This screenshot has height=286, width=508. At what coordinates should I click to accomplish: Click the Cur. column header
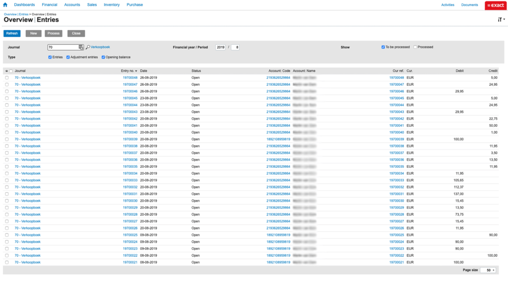pos(409,71)
